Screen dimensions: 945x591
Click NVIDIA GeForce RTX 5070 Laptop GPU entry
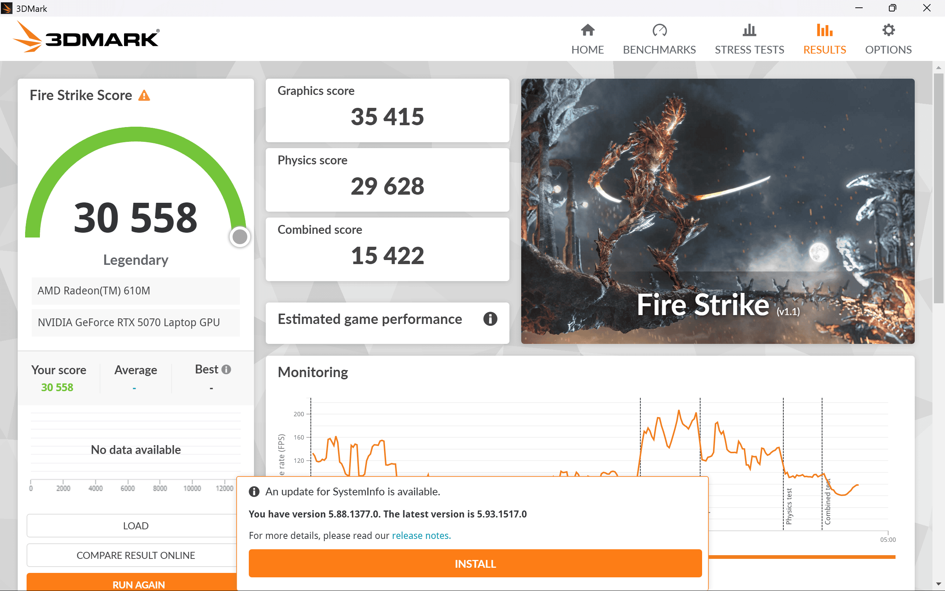click(x=135, y=322)
